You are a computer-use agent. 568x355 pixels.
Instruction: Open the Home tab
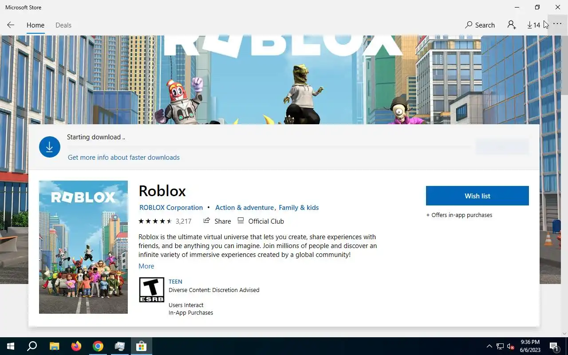(35, 25)
